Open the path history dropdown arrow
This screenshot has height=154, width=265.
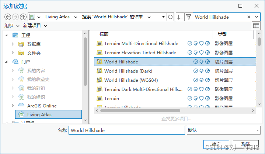163,17
